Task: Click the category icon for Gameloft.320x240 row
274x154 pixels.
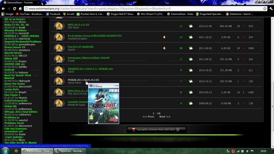Action: coord(59,103)
